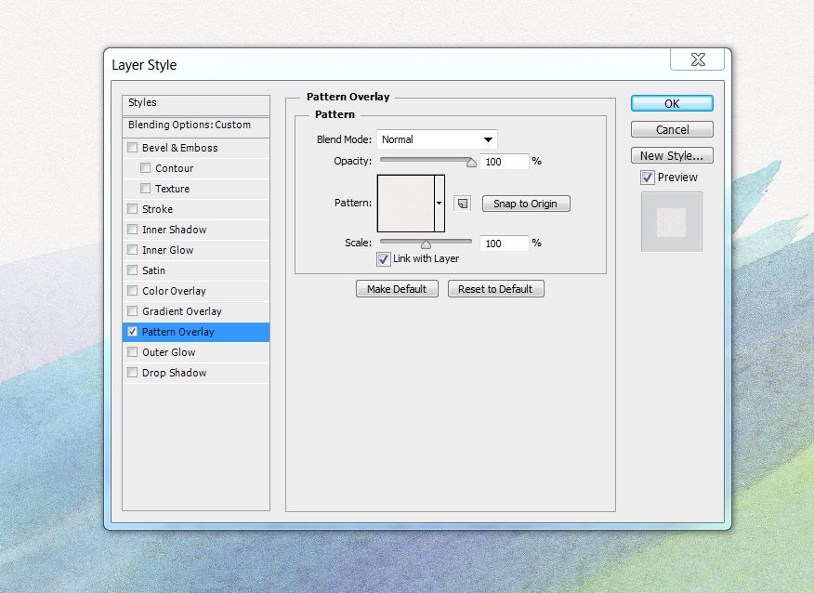The image size is (814, 593).
Task: Enable Bevel & Emboss
Action: click(133, 147)
